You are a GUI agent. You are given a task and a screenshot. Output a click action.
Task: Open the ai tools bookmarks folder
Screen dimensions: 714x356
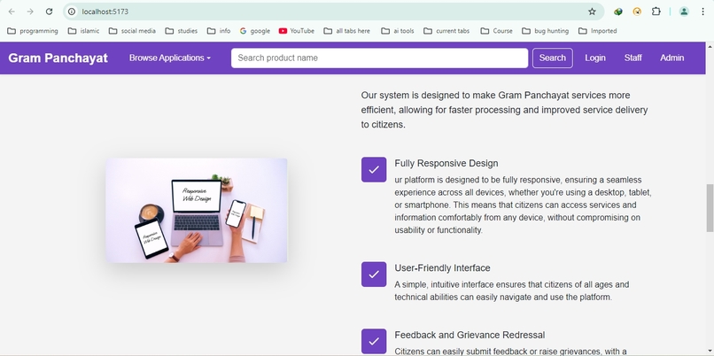[x=398, y=31]
